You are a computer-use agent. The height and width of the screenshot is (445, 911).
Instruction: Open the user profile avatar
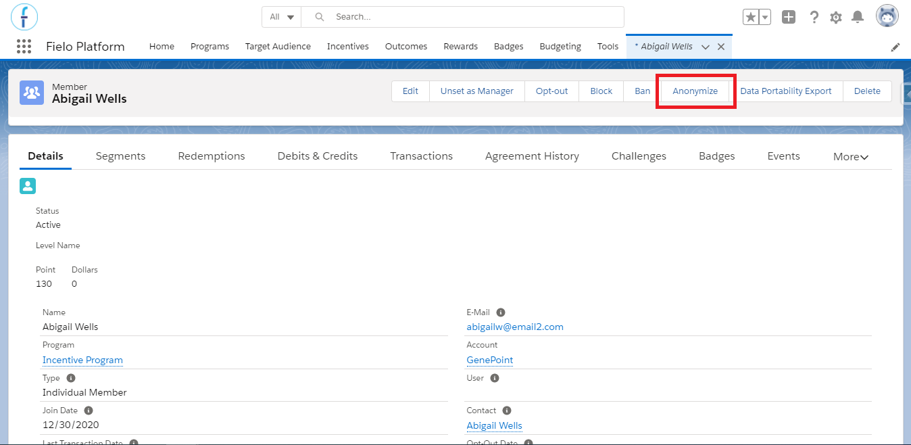(x=887, y=16)
